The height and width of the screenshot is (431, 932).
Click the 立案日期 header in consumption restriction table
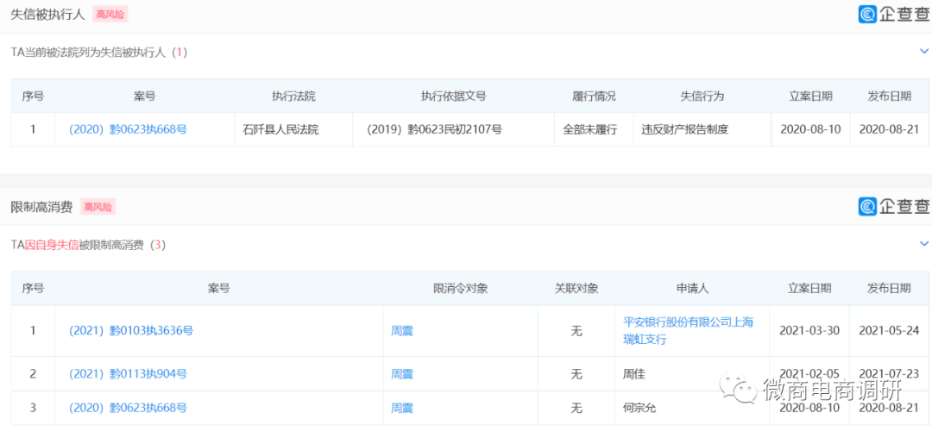(809, 288)
